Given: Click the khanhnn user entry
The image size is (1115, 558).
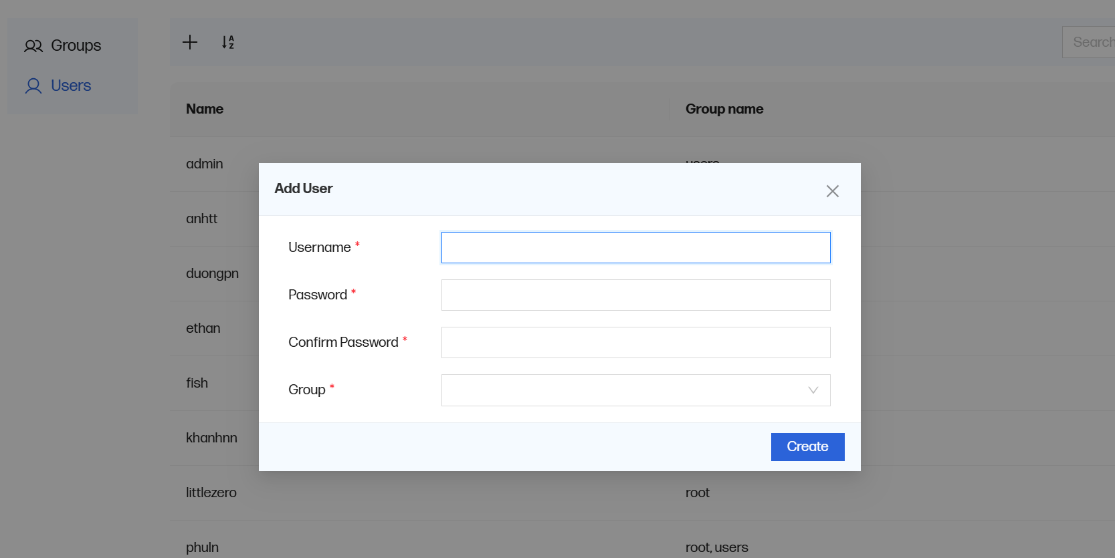Looking at the screenshot, I should tap(211, 438).
